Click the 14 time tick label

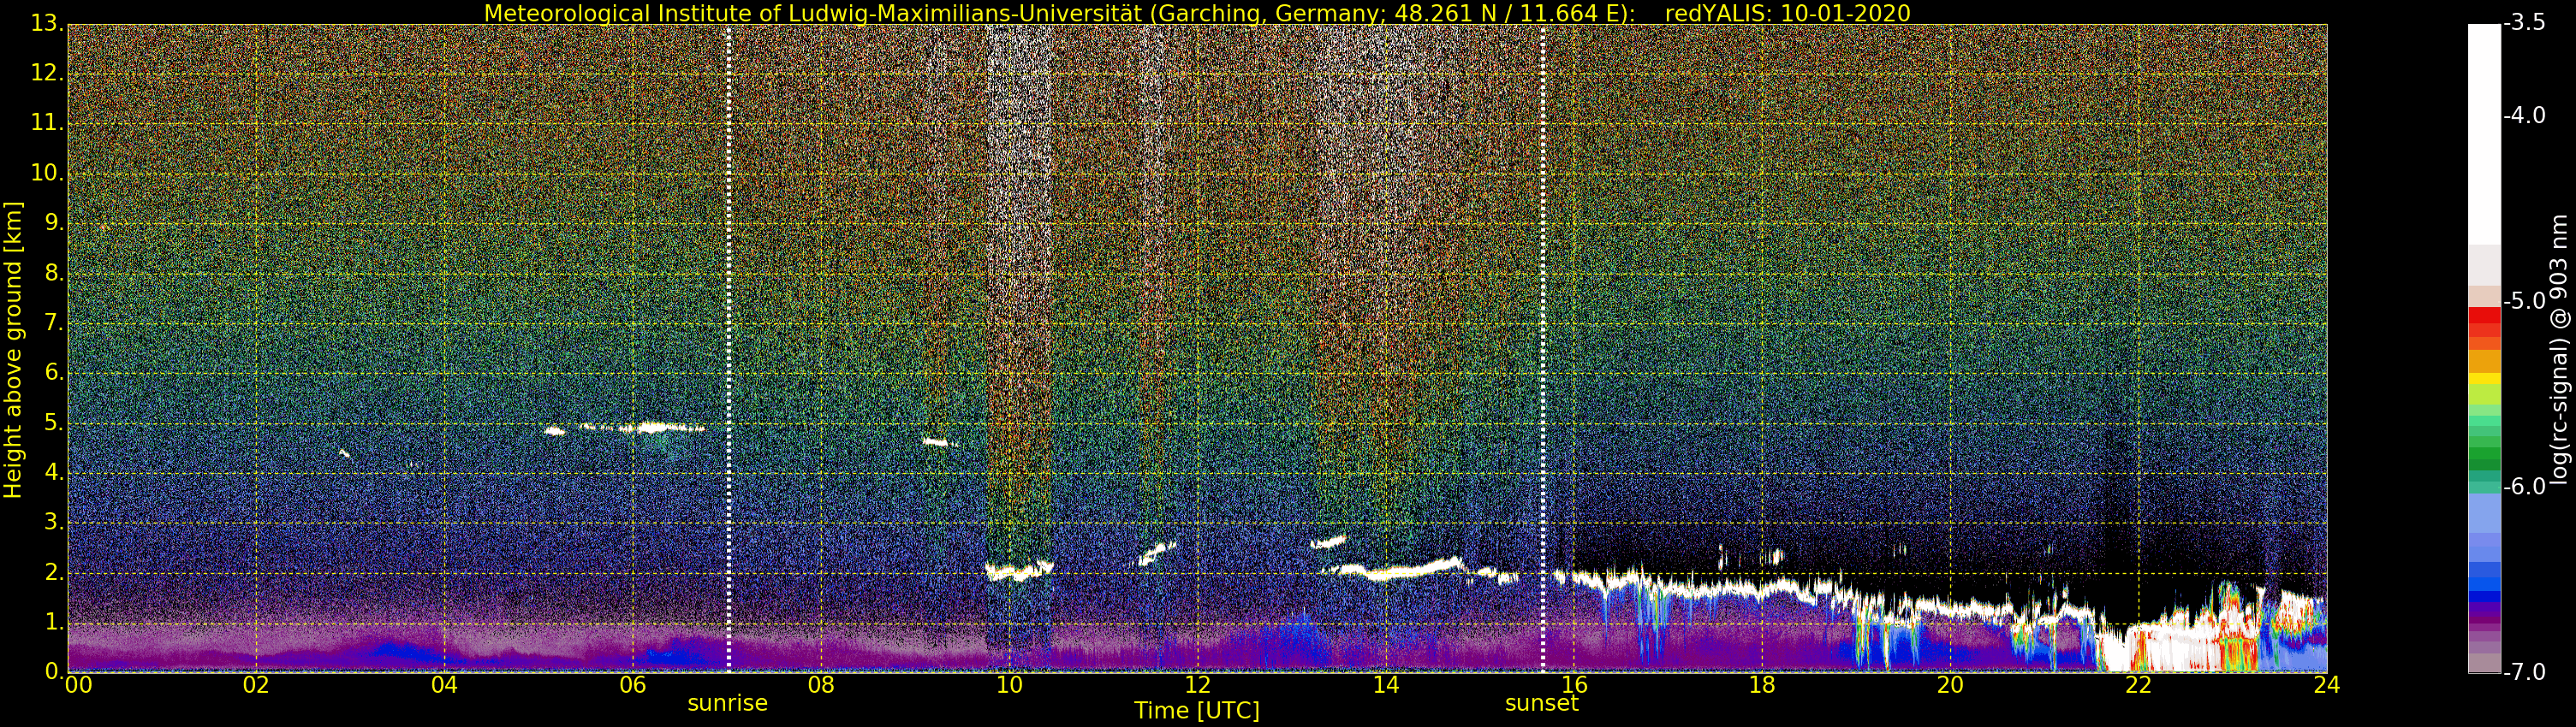pos(1385,685)
